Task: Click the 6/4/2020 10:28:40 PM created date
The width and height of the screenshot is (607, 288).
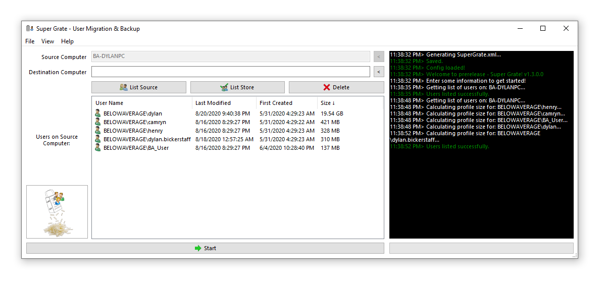Action: click(287, 148)
